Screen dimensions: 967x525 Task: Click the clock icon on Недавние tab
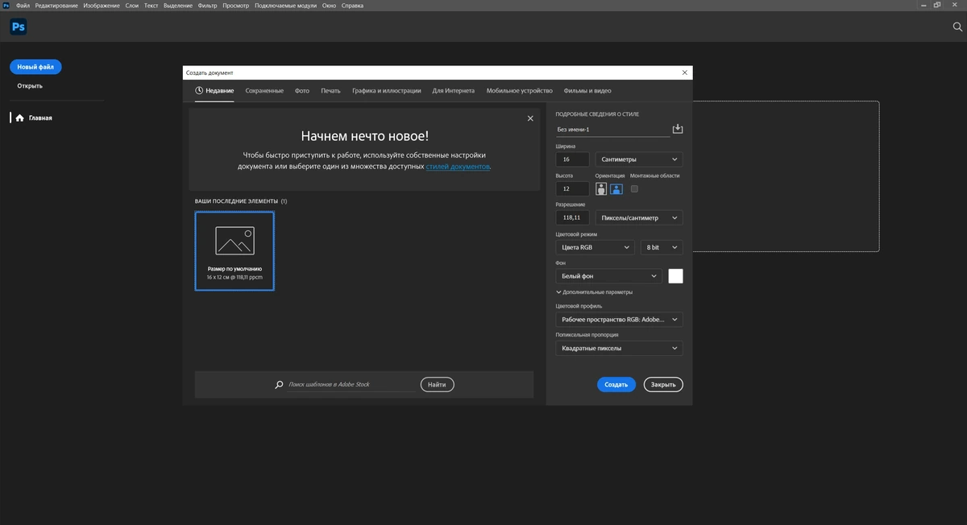199,91
